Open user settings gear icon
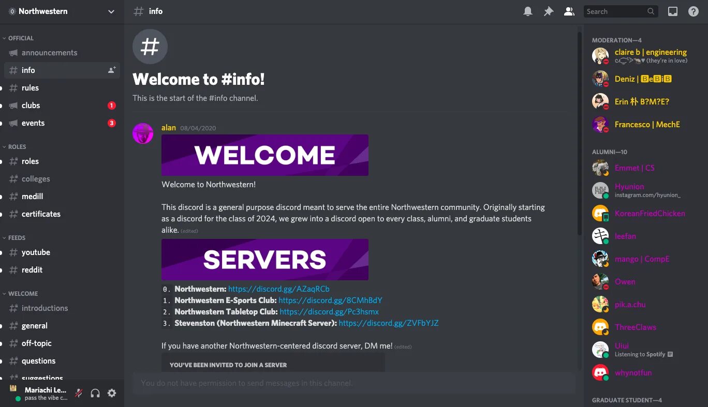 pyautogui.click(x=112, y=393)
